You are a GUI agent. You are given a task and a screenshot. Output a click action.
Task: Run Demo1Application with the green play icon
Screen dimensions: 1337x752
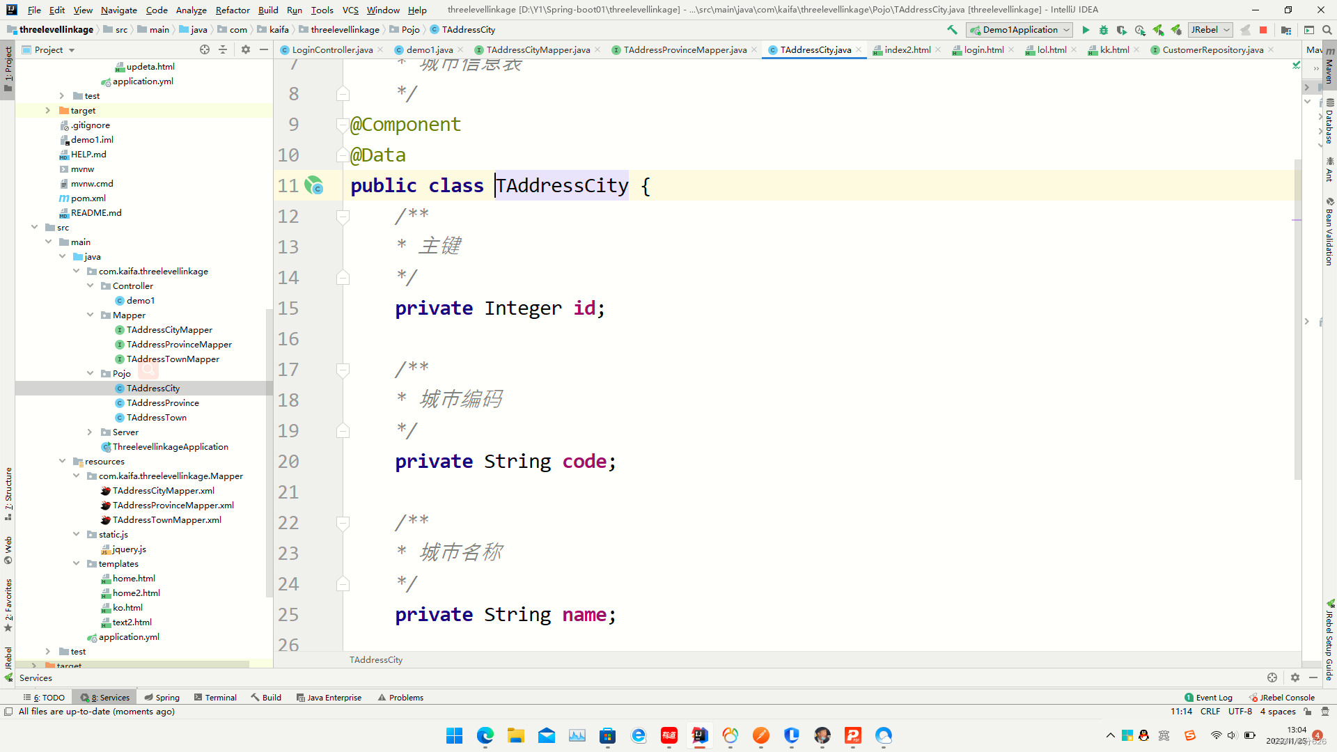coord(1086,30)
